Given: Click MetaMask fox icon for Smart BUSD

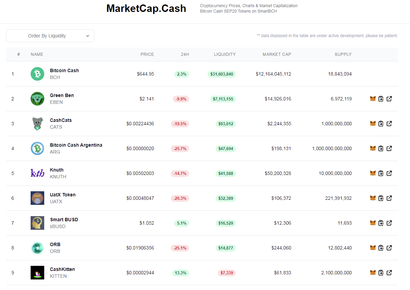Looking at the screenshot, I should [x=373, y=223].
